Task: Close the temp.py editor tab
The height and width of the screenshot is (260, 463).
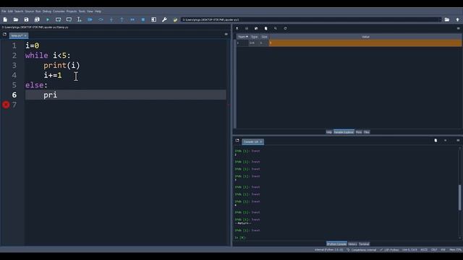Action: (25, 35)
